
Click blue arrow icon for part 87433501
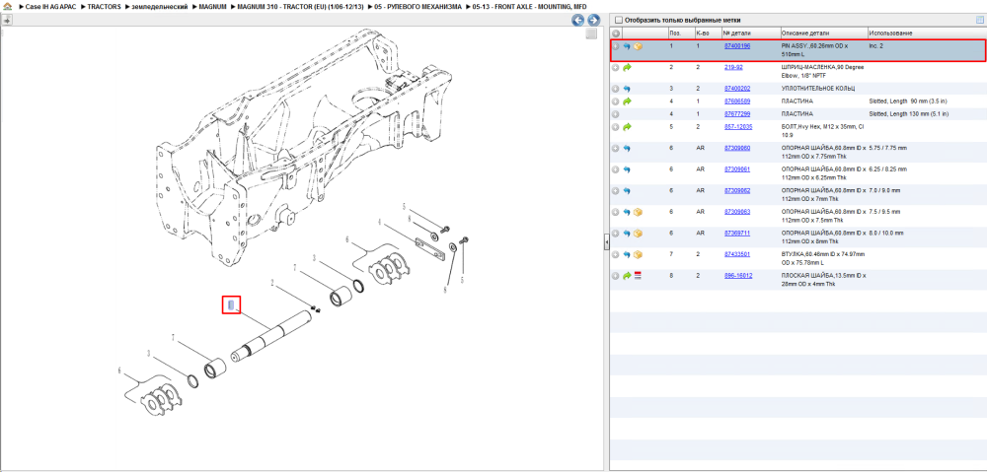click(627, 254)
